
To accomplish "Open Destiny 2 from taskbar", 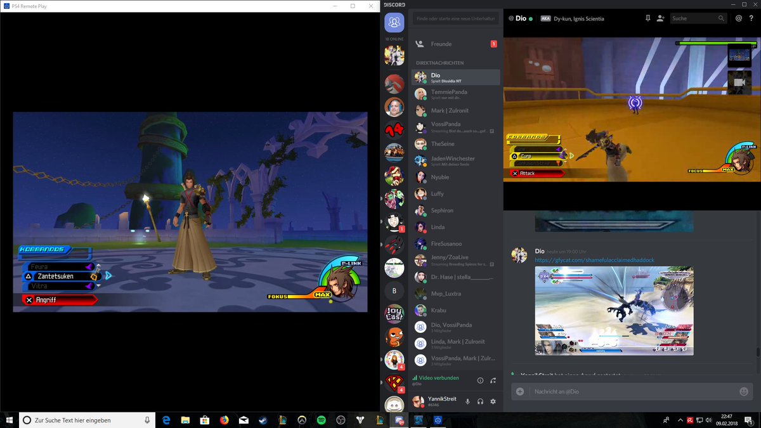I will pos(360,420).
